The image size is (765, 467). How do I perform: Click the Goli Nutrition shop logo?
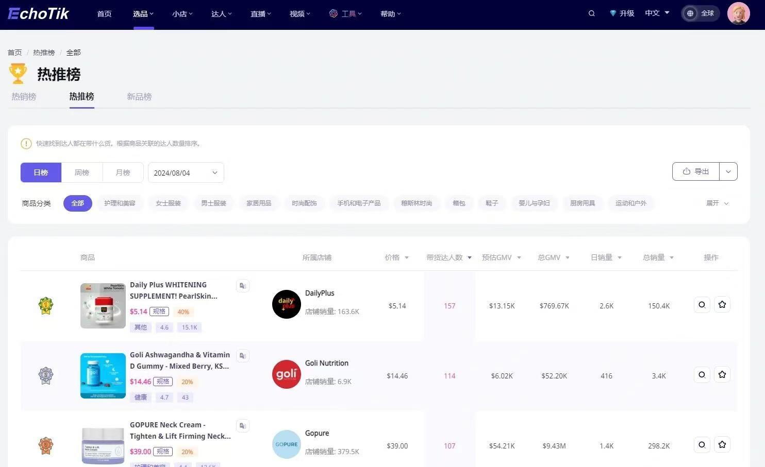[287, 374]
